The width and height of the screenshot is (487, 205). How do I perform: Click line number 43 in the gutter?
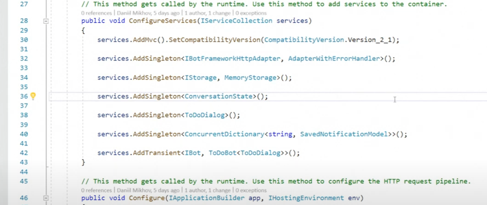(x=24, y=162)
